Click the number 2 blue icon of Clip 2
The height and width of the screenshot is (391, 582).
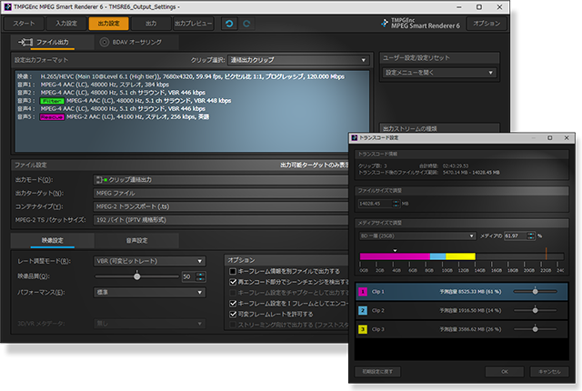click(x=363, y=310)
